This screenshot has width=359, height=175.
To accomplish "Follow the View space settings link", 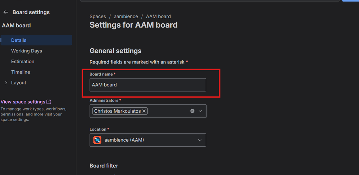I will (23, 102).
